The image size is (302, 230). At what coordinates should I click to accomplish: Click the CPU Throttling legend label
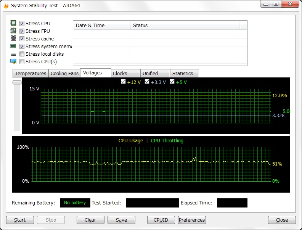[x=167, y=141]
